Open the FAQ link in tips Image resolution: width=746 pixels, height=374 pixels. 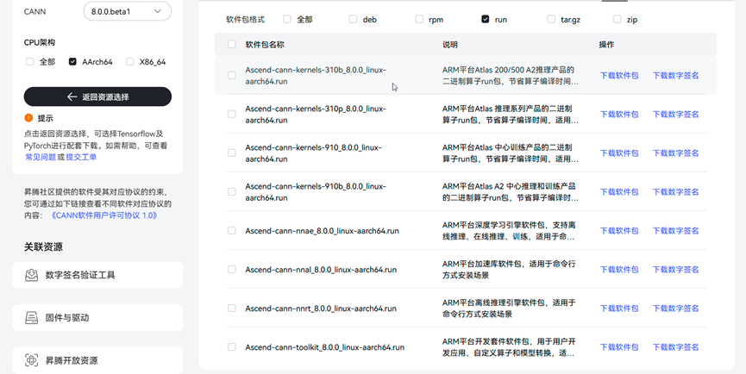(40, 158)
